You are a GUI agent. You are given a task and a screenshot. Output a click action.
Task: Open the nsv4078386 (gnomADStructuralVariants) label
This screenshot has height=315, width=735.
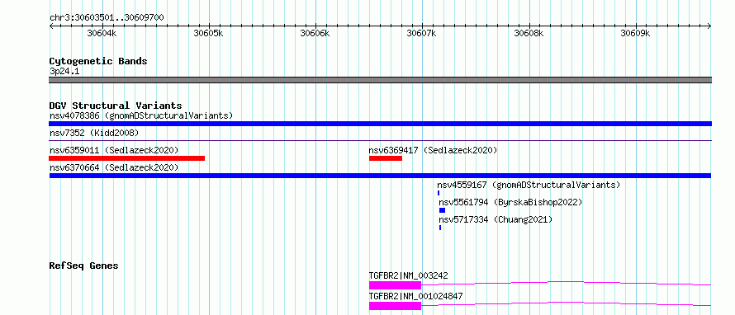click(x=141, y=115)
